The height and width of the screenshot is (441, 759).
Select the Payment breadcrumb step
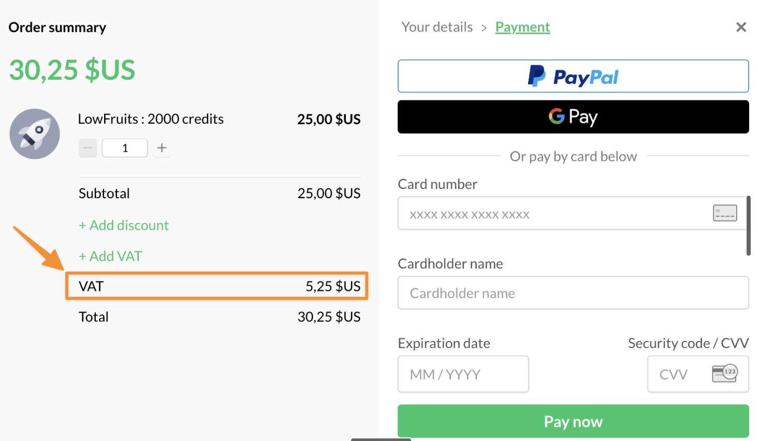point(522,27)
